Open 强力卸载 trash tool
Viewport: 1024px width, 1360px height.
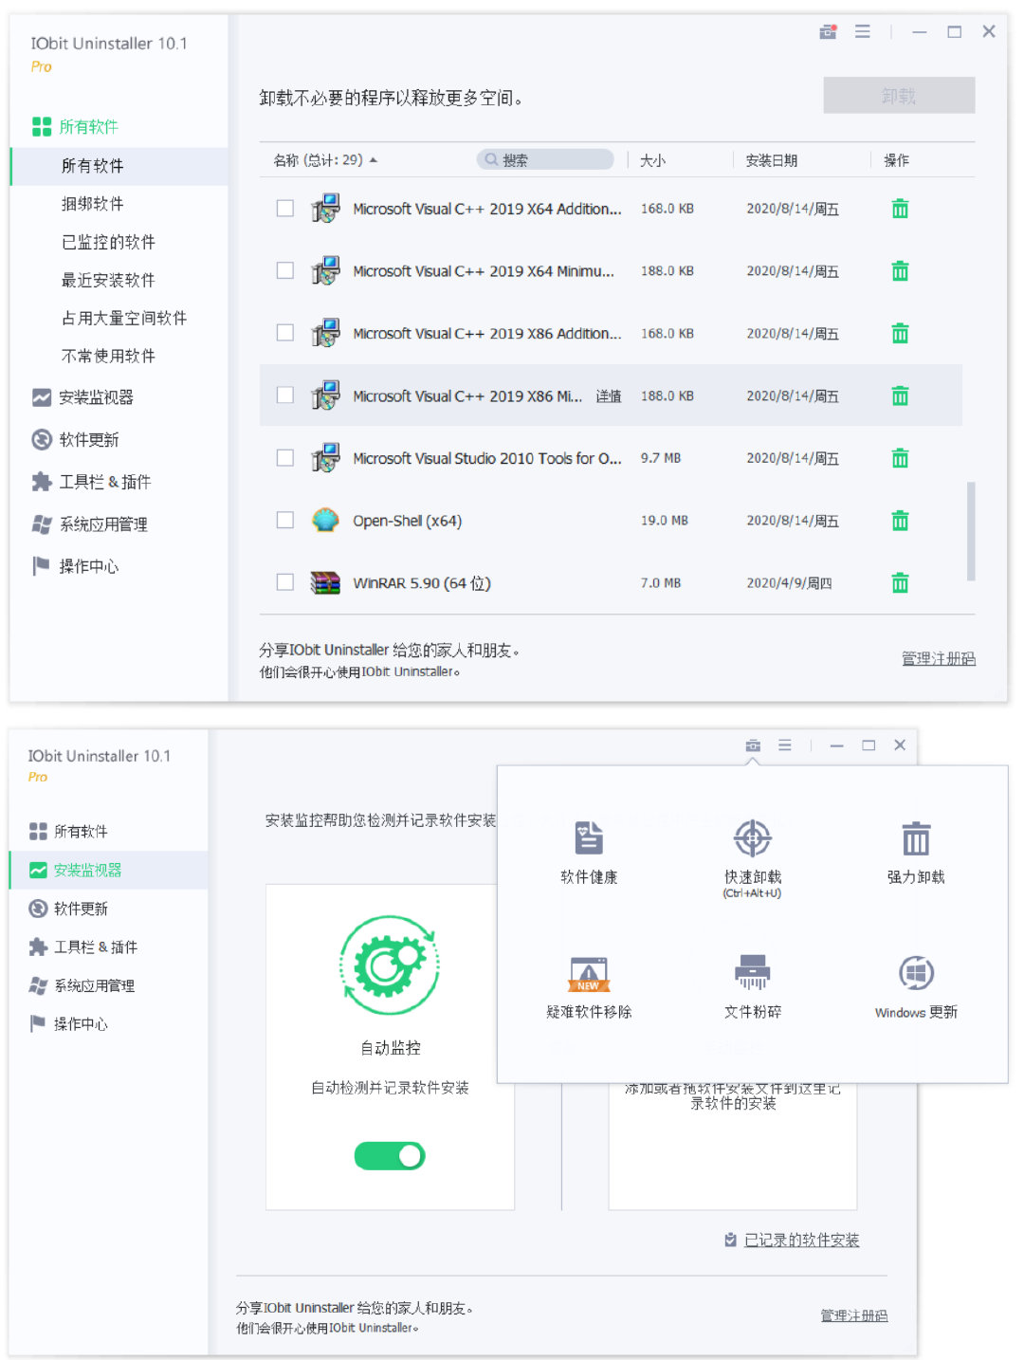[x=916, y=852]
